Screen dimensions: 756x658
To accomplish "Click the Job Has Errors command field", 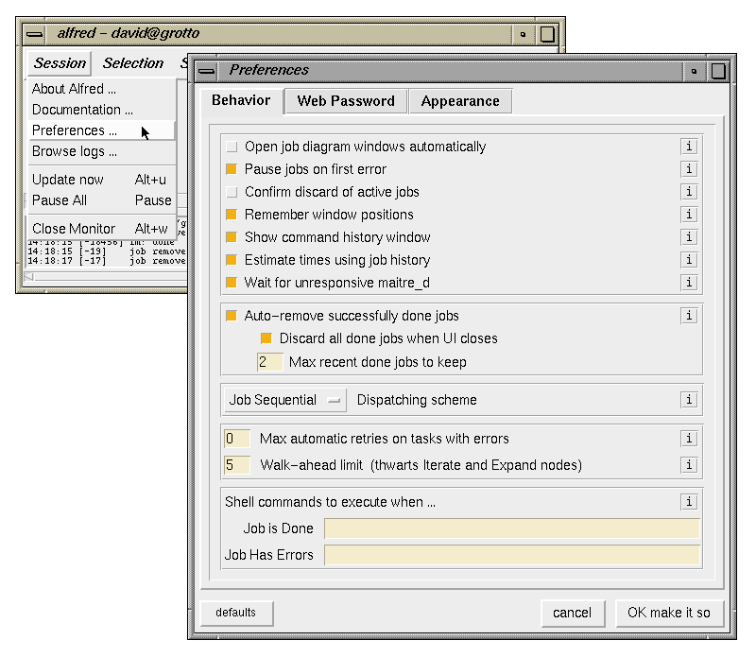I will [512, 555].
